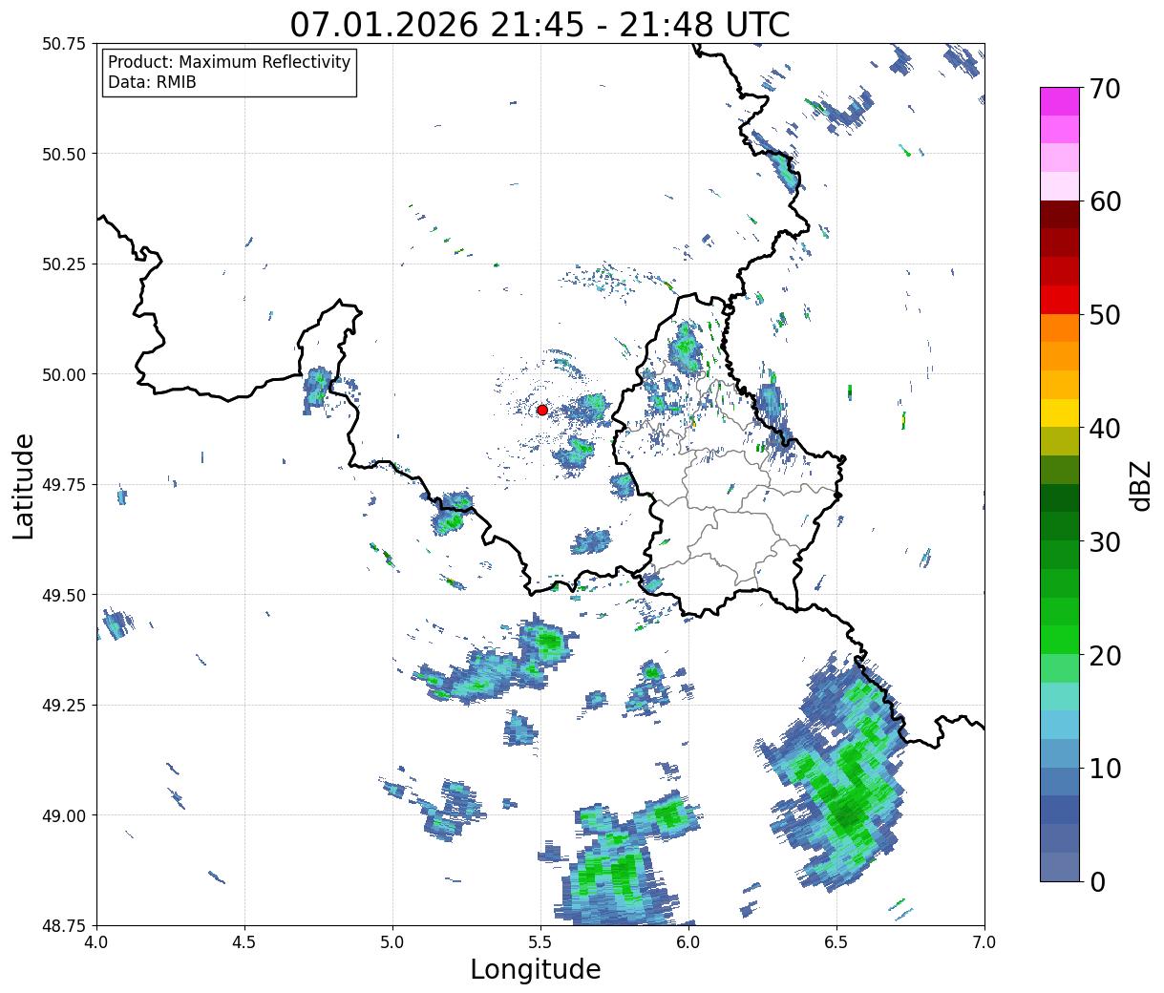
Task: Pick the bright red swatch above 50
Action: tap(1060, 300)
